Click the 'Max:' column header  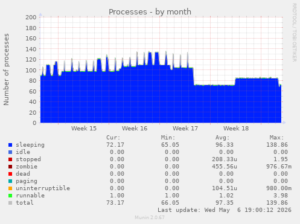pos(276,138)
